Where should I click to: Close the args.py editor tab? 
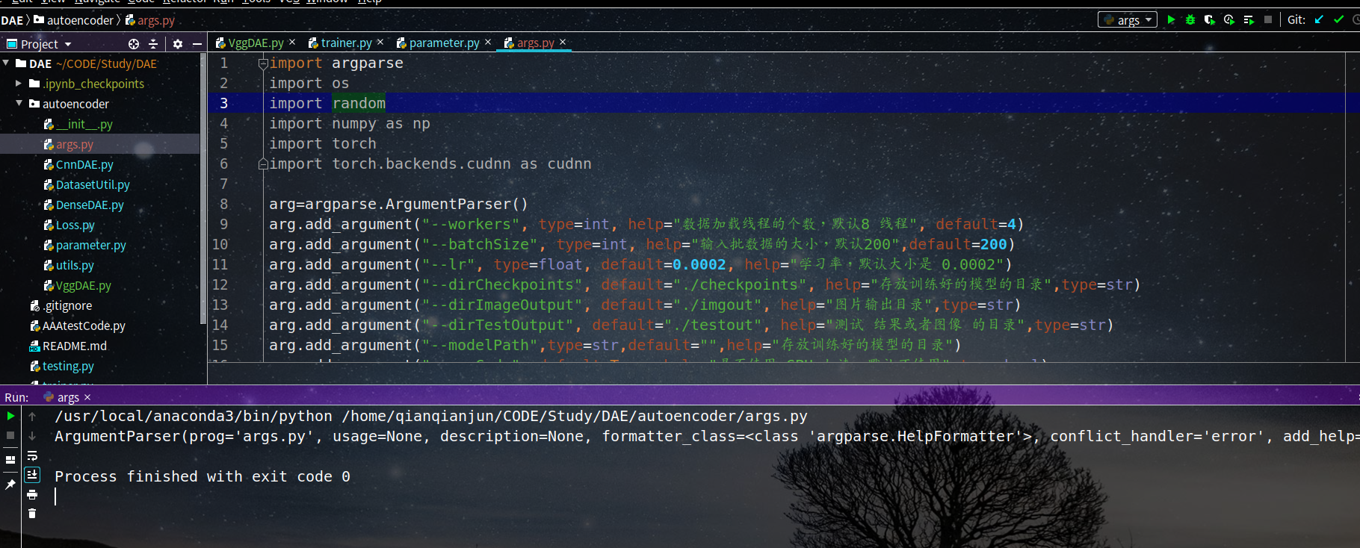click(563, 43)
